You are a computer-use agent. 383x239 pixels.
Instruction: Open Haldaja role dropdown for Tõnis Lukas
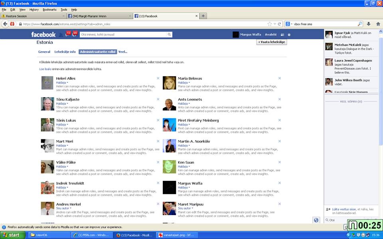(x=62, y=125)
